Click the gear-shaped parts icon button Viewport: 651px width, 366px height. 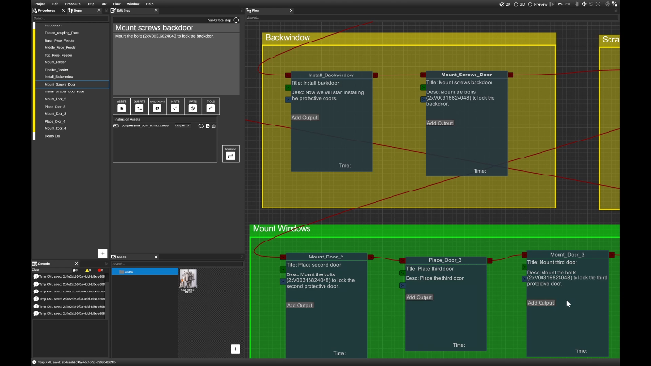(192, 108)
